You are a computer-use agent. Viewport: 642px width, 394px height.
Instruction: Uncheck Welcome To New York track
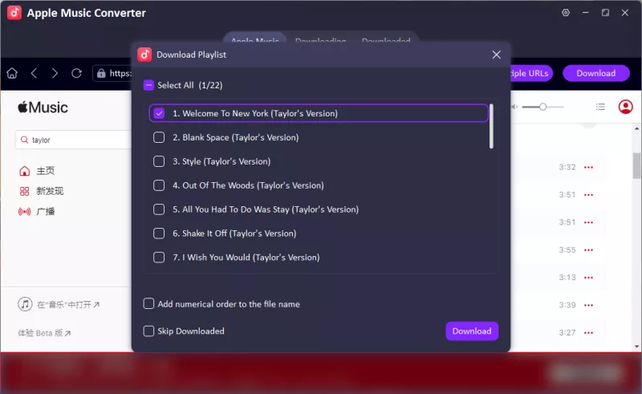[159, 113]
